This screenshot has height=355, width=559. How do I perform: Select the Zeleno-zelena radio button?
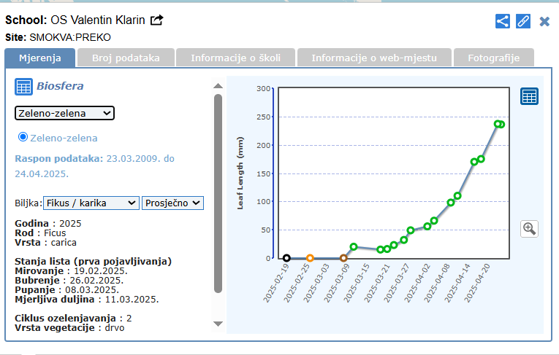coord(23,137)
